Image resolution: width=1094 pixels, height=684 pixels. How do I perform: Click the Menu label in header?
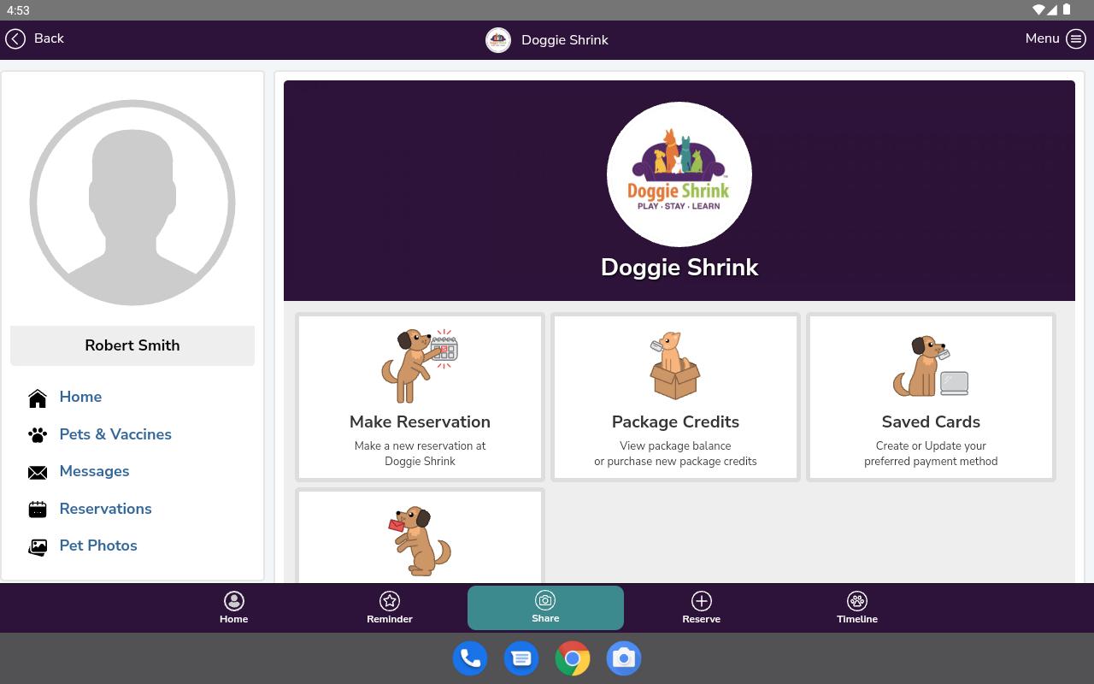1042,38
